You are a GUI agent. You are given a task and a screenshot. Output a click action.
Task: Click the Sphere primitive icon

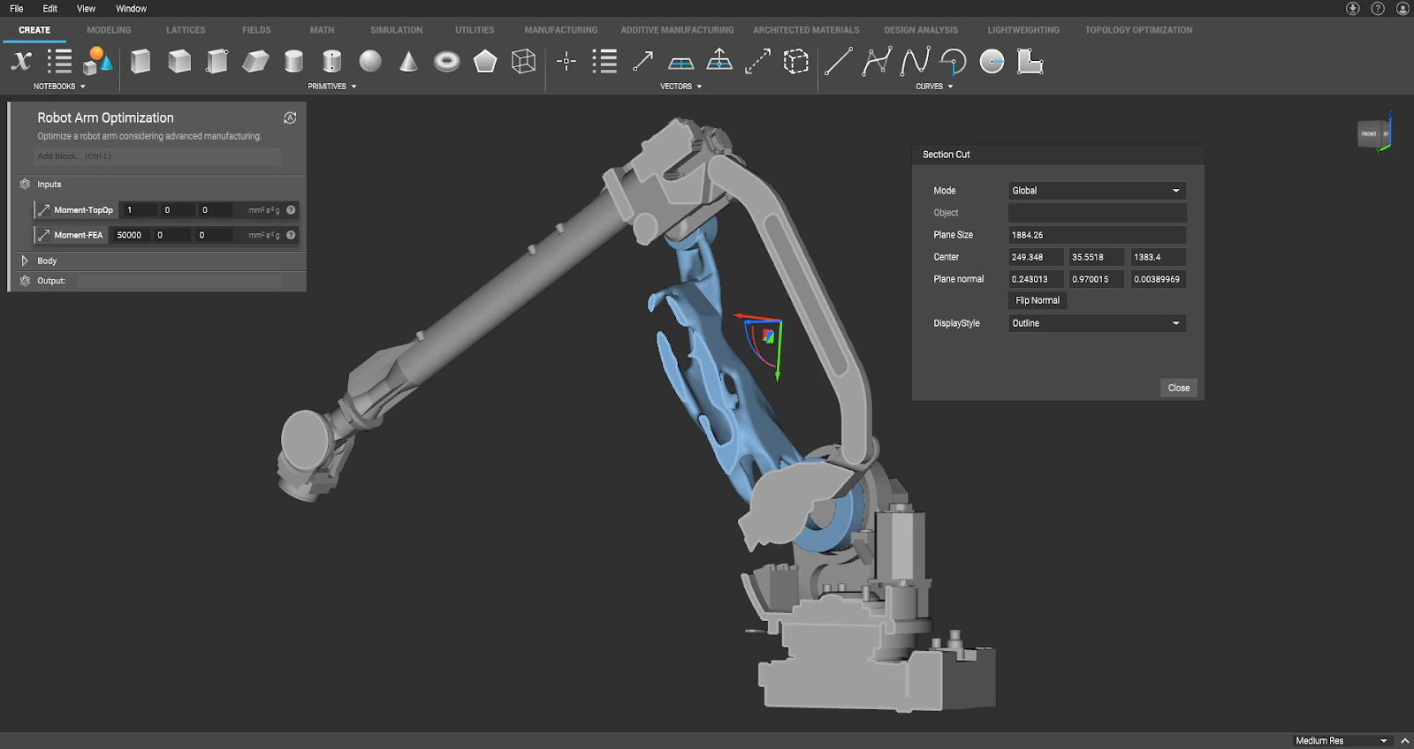(x=370, y=61)
